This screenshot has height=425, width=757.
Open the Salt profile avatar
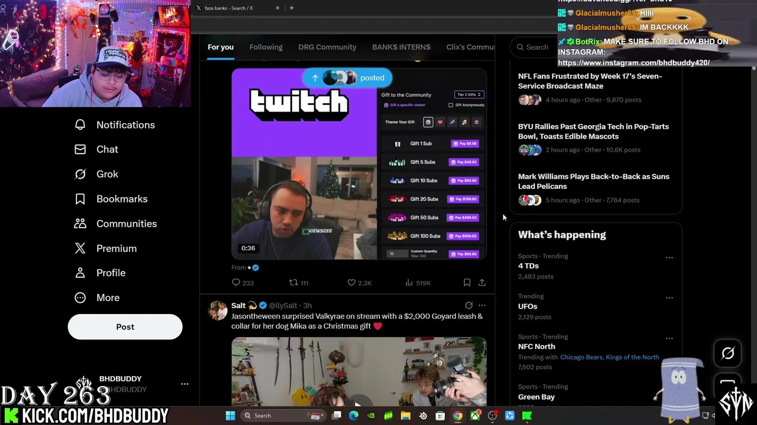click(x=218, y=310)
